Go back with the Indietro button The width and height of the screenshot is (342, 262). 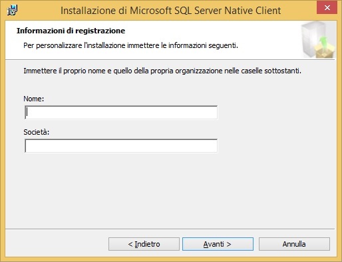144,244
